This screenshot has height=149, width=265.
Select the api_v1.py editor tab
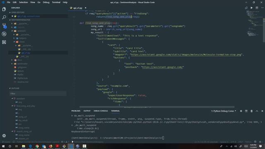78,8
